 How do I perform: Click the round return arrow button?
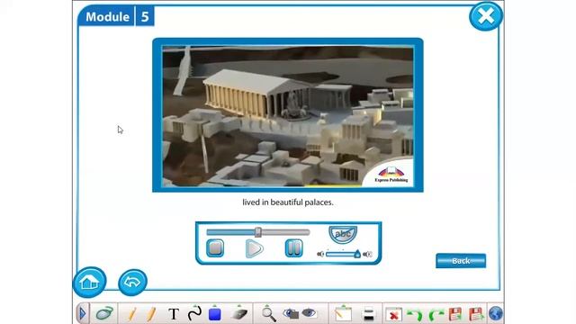click(132, 282)
